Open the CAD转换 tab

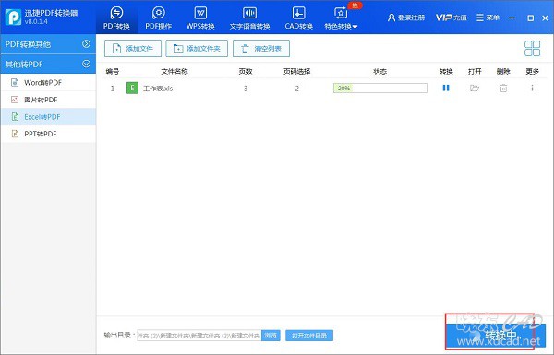pyautogui.click(x=298, y=18)
